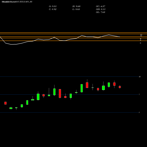Click the high value "H: 9.60"
This screenshot has height=147, width=147.
[x=76, y=6]
